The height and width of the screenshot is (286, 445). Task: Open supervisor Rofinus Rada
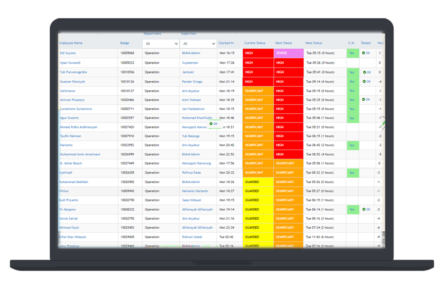pyautogui.click(x=191, y=173)
